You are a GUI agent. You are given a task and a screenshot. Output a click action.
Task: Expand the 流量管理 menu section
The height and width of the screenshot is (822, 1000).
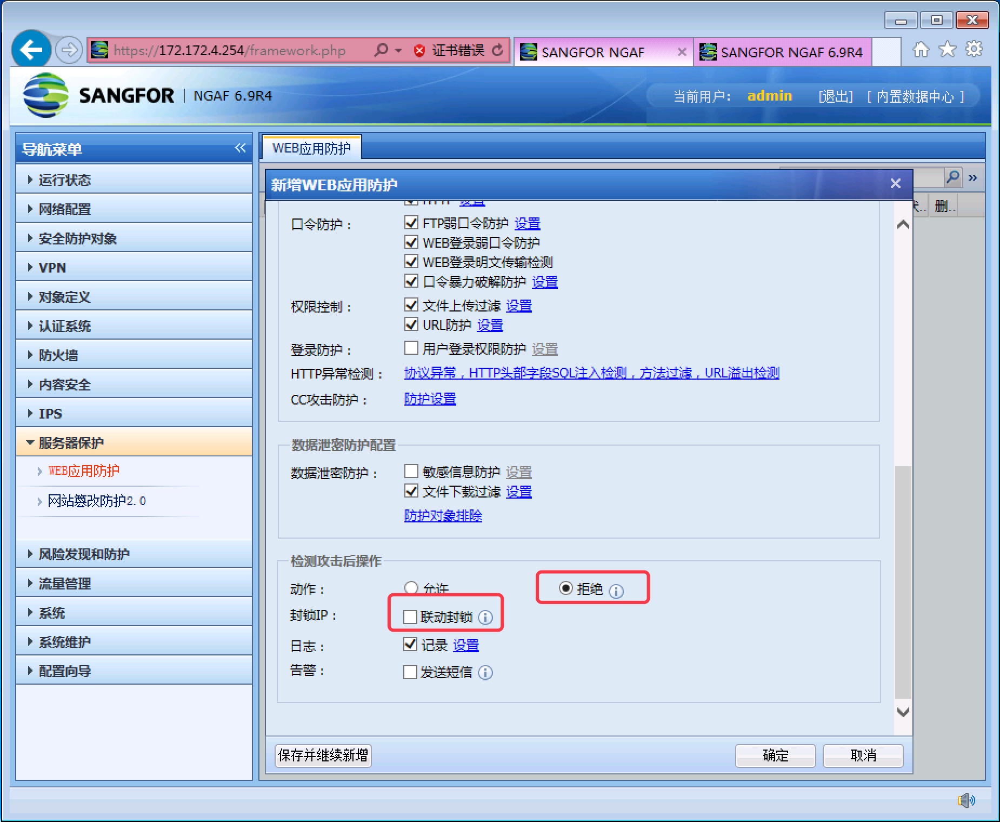coord(134,583)
